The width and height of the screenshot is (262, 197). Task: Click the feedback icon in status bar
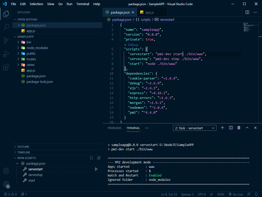(x=249, y=194)
